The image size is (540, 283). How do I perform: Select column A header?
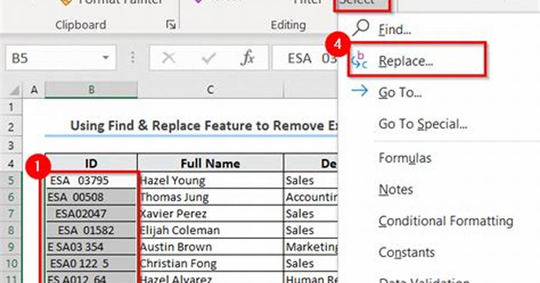coord(34,90)
